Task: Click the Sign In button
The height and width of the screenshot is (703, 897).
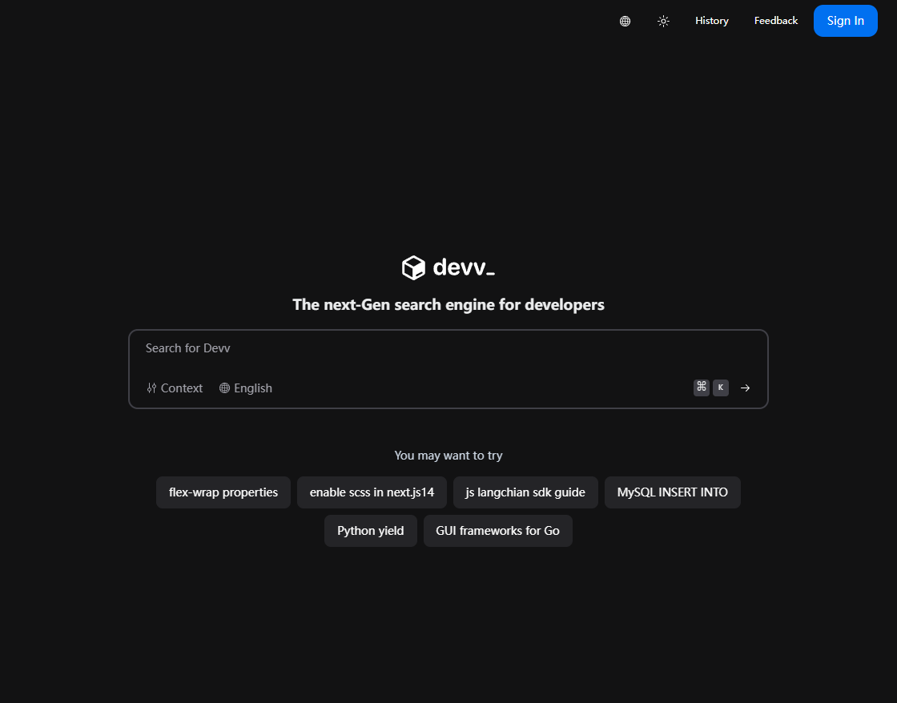Action: click(845, 21)
